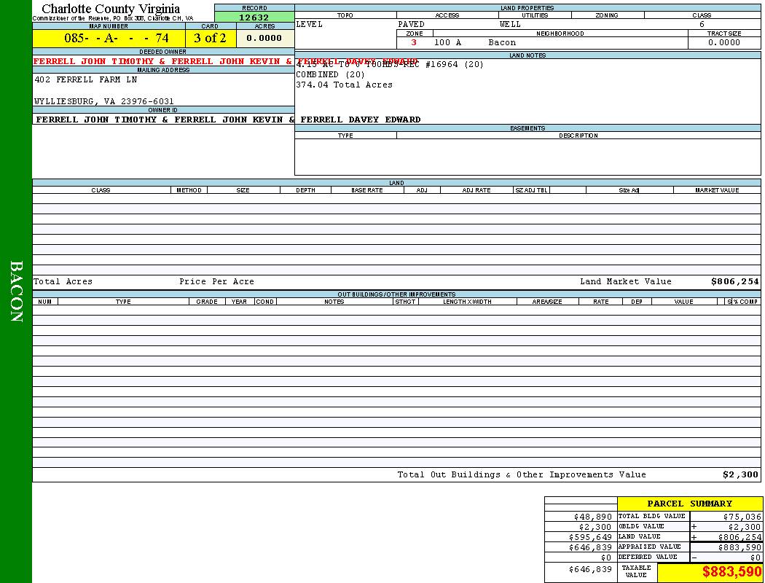Select the red zone number 3
The image size is (765, 583).
(414, 43)
